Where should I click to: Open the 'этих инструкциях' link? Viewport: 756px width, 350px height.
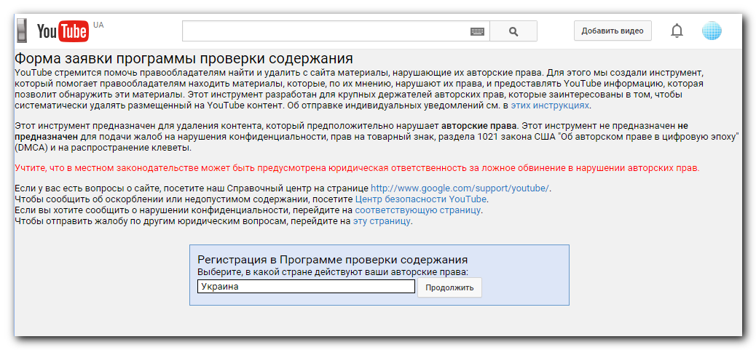(550, 105)
